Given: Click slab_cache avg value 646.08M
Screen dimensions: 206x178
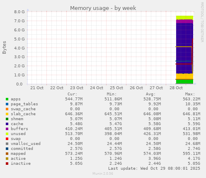Looking at the screenshot, I should [152, 114].
